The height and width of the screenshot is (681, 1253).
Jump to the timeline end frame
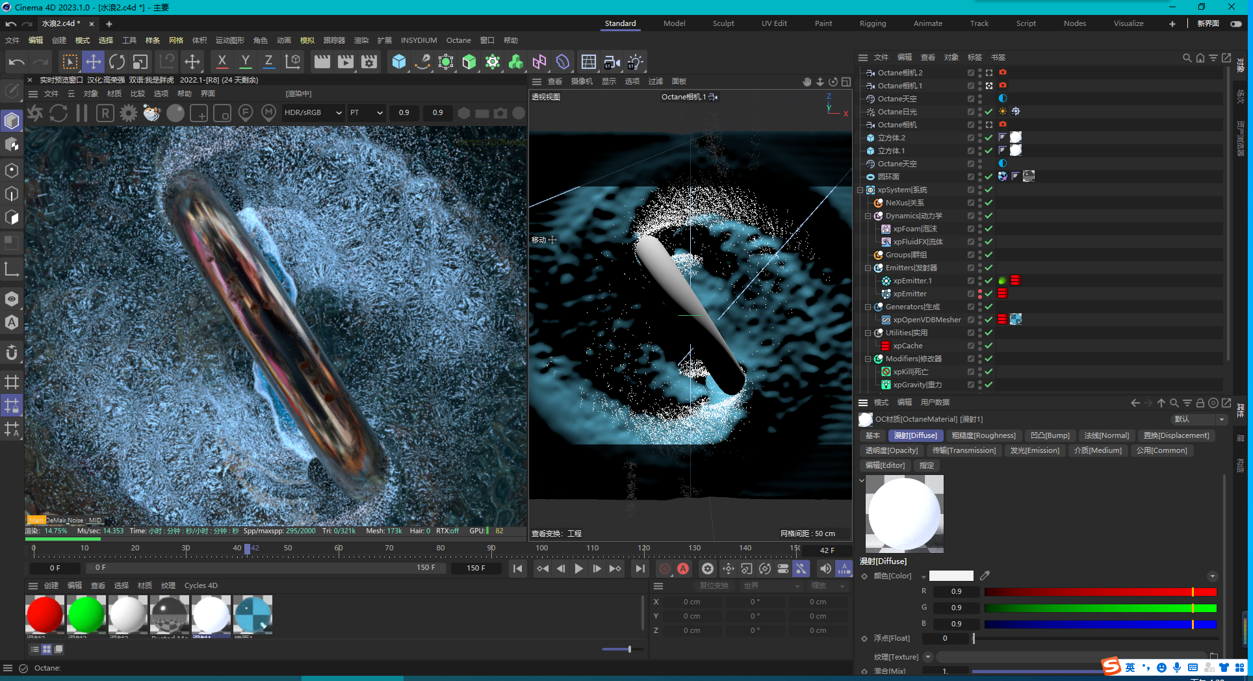(640, 569)
